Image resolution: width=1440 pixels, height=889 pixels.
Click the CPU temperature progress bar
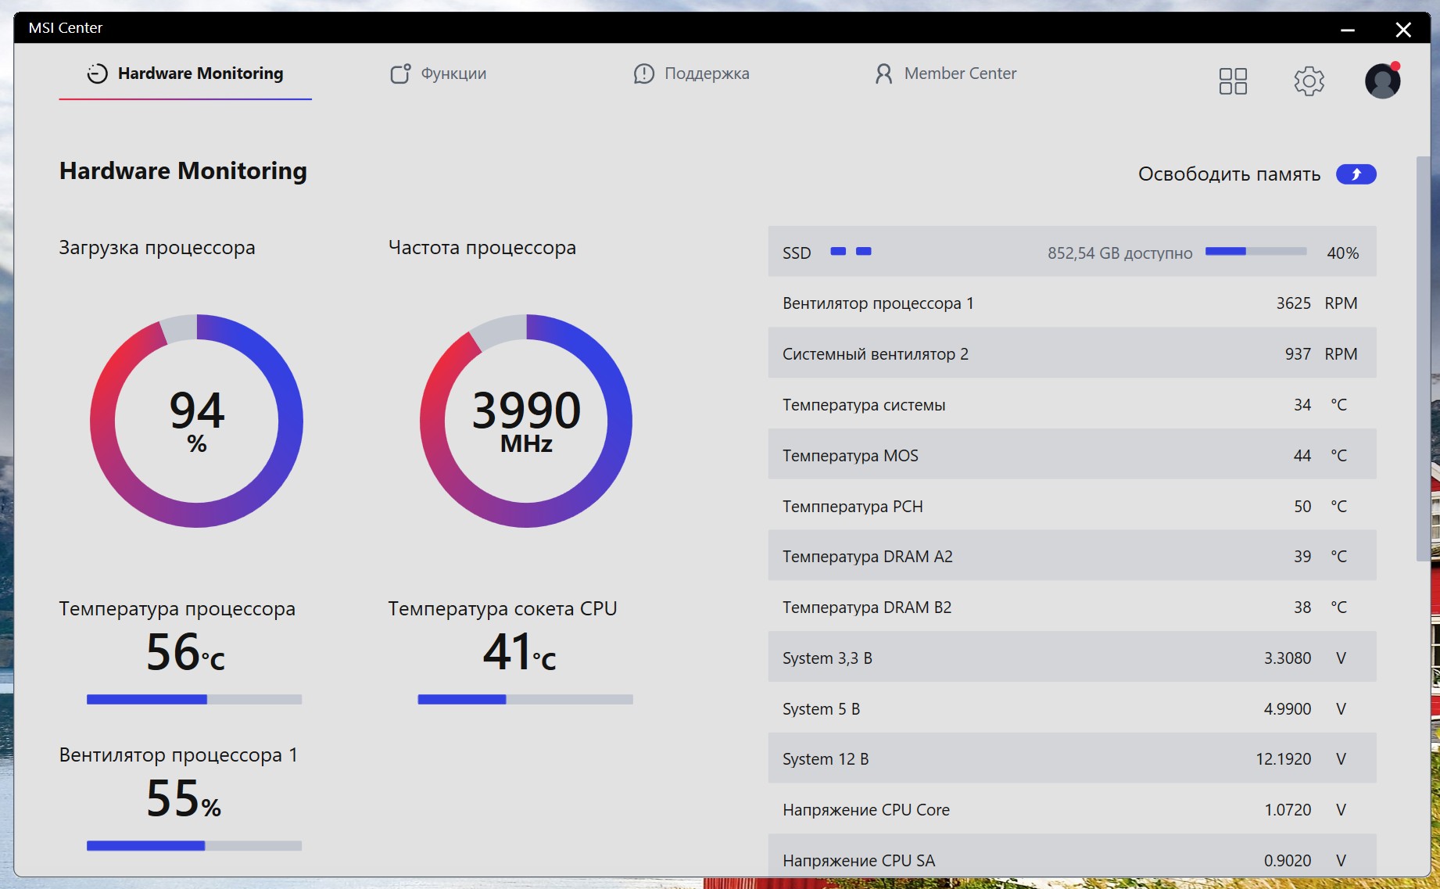click(194, 699)
